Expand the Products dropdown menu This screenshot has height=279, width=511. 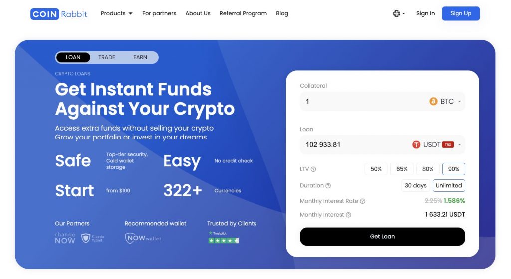pos(116,13)
